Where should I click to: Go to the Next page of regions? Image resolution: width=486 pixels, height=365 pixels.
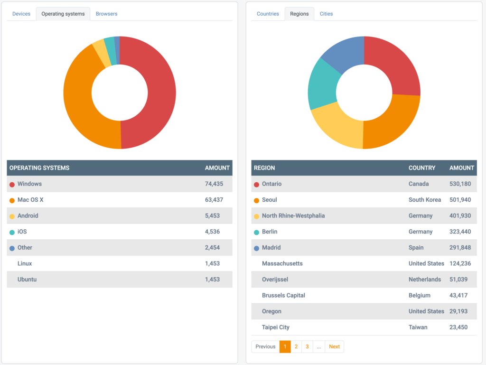(334, 346)
